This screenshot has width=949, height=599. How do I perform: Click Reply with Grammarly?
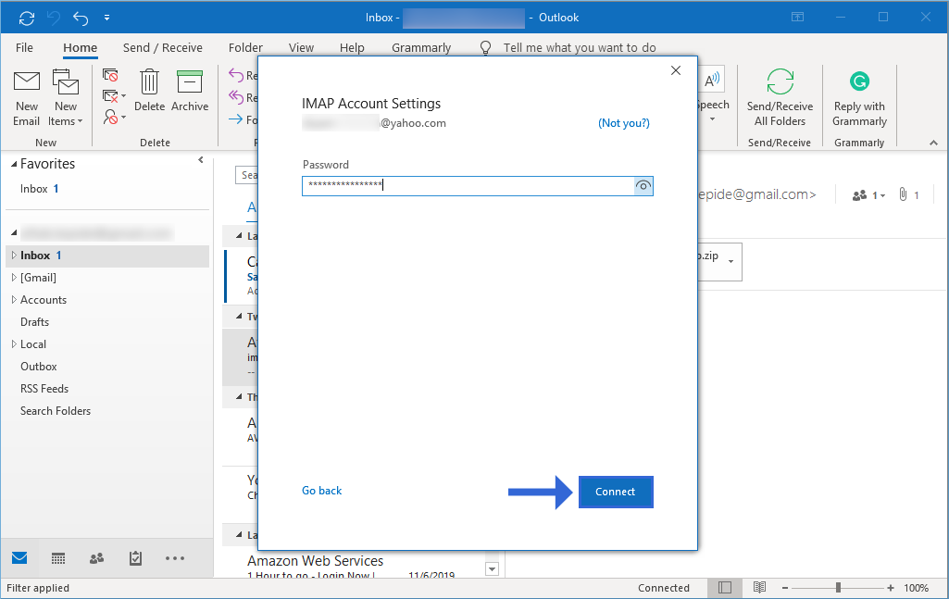859,97
